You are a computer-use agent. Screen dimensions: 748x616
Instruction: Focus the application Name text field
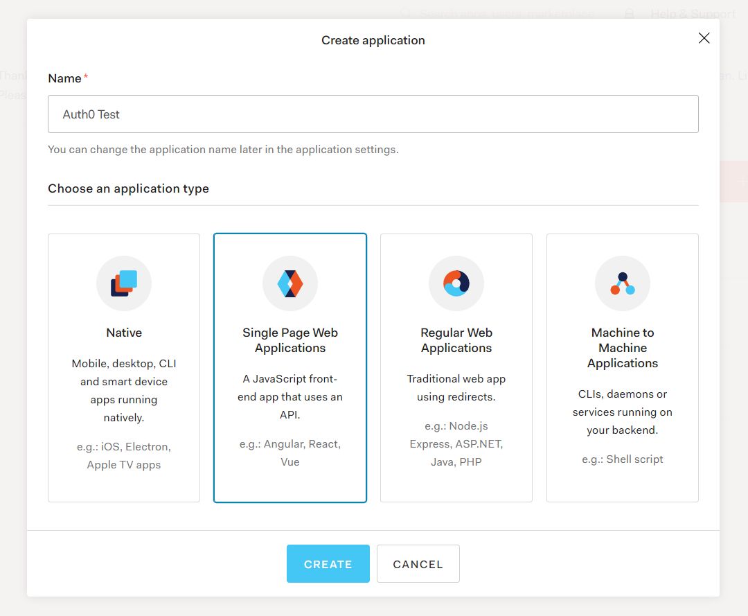click(373, 114)
